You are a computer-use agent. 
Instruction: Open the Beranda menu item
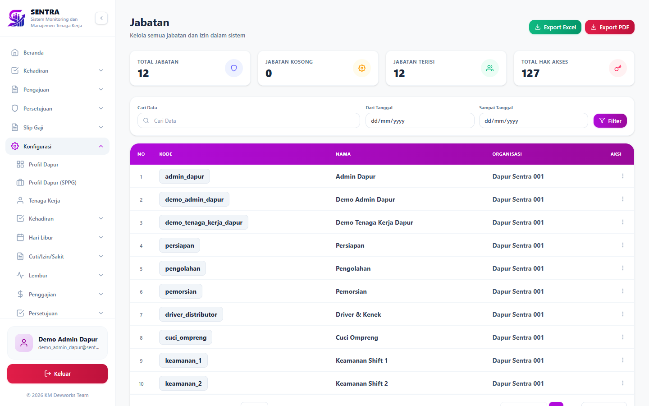57,52
